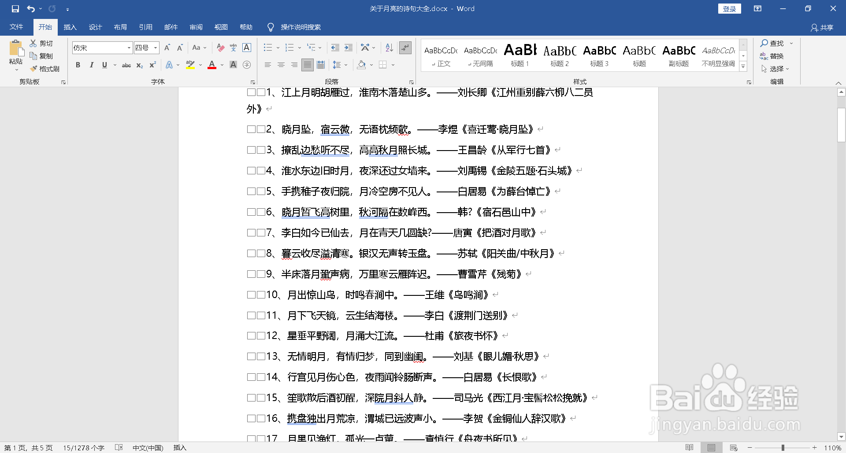The height and width of the screenshot is (453, 846).
Task: Sort paragraph contents icon
Action: point(389,48)
